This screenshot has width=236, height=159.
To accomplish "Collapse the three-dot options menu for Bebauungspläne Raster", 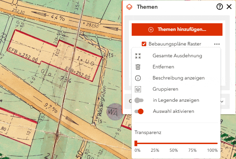I will 217,44.
